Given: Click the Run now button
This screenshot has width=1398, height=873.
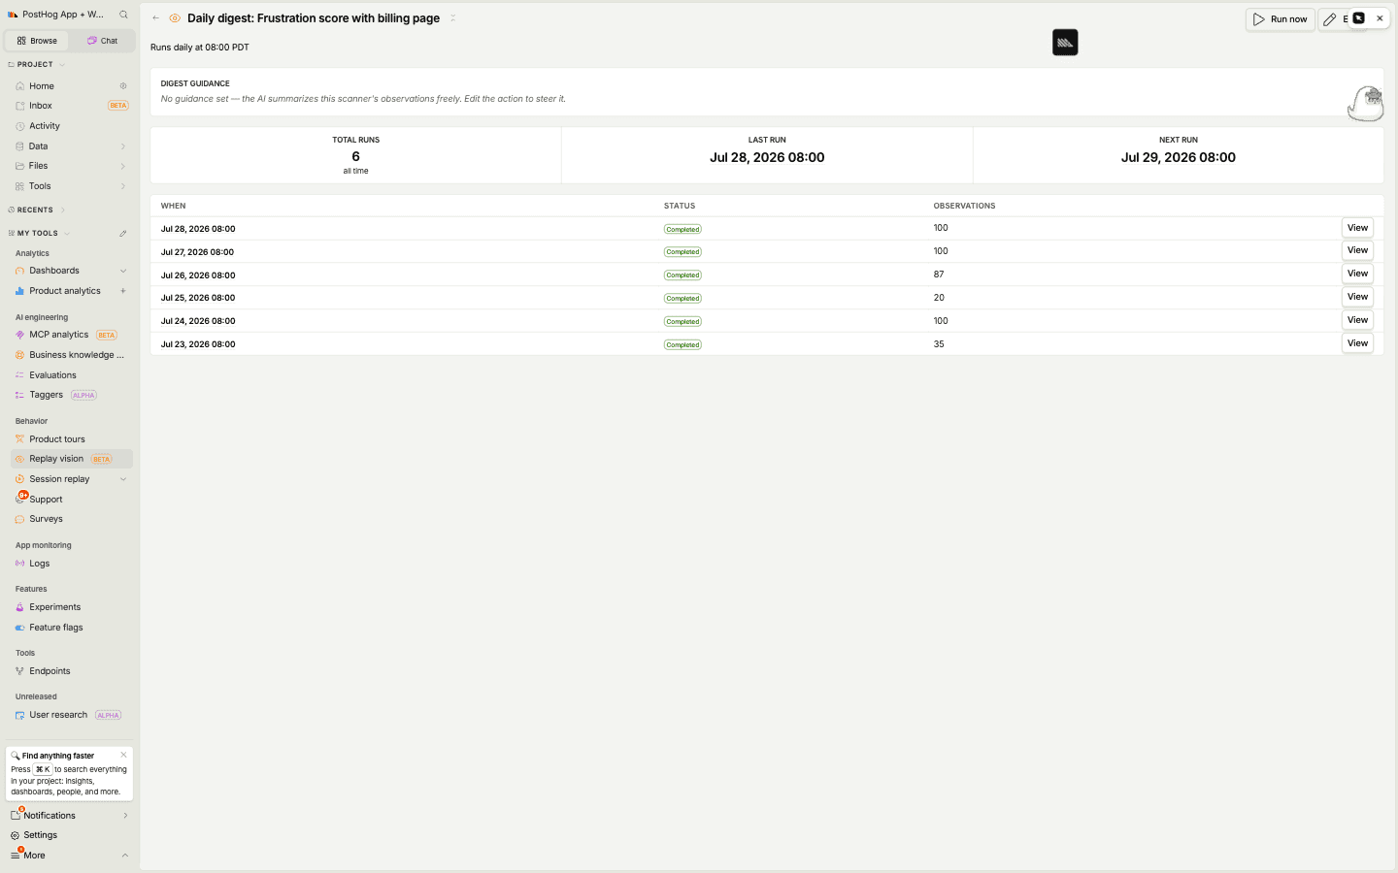Looking at the screenshot, I should [x=1281, y=19].
